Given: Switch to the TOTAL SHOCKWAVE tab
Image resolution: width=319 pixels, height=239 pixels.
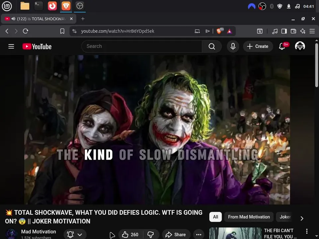Looking at the screenshot, I should point(39,19).
